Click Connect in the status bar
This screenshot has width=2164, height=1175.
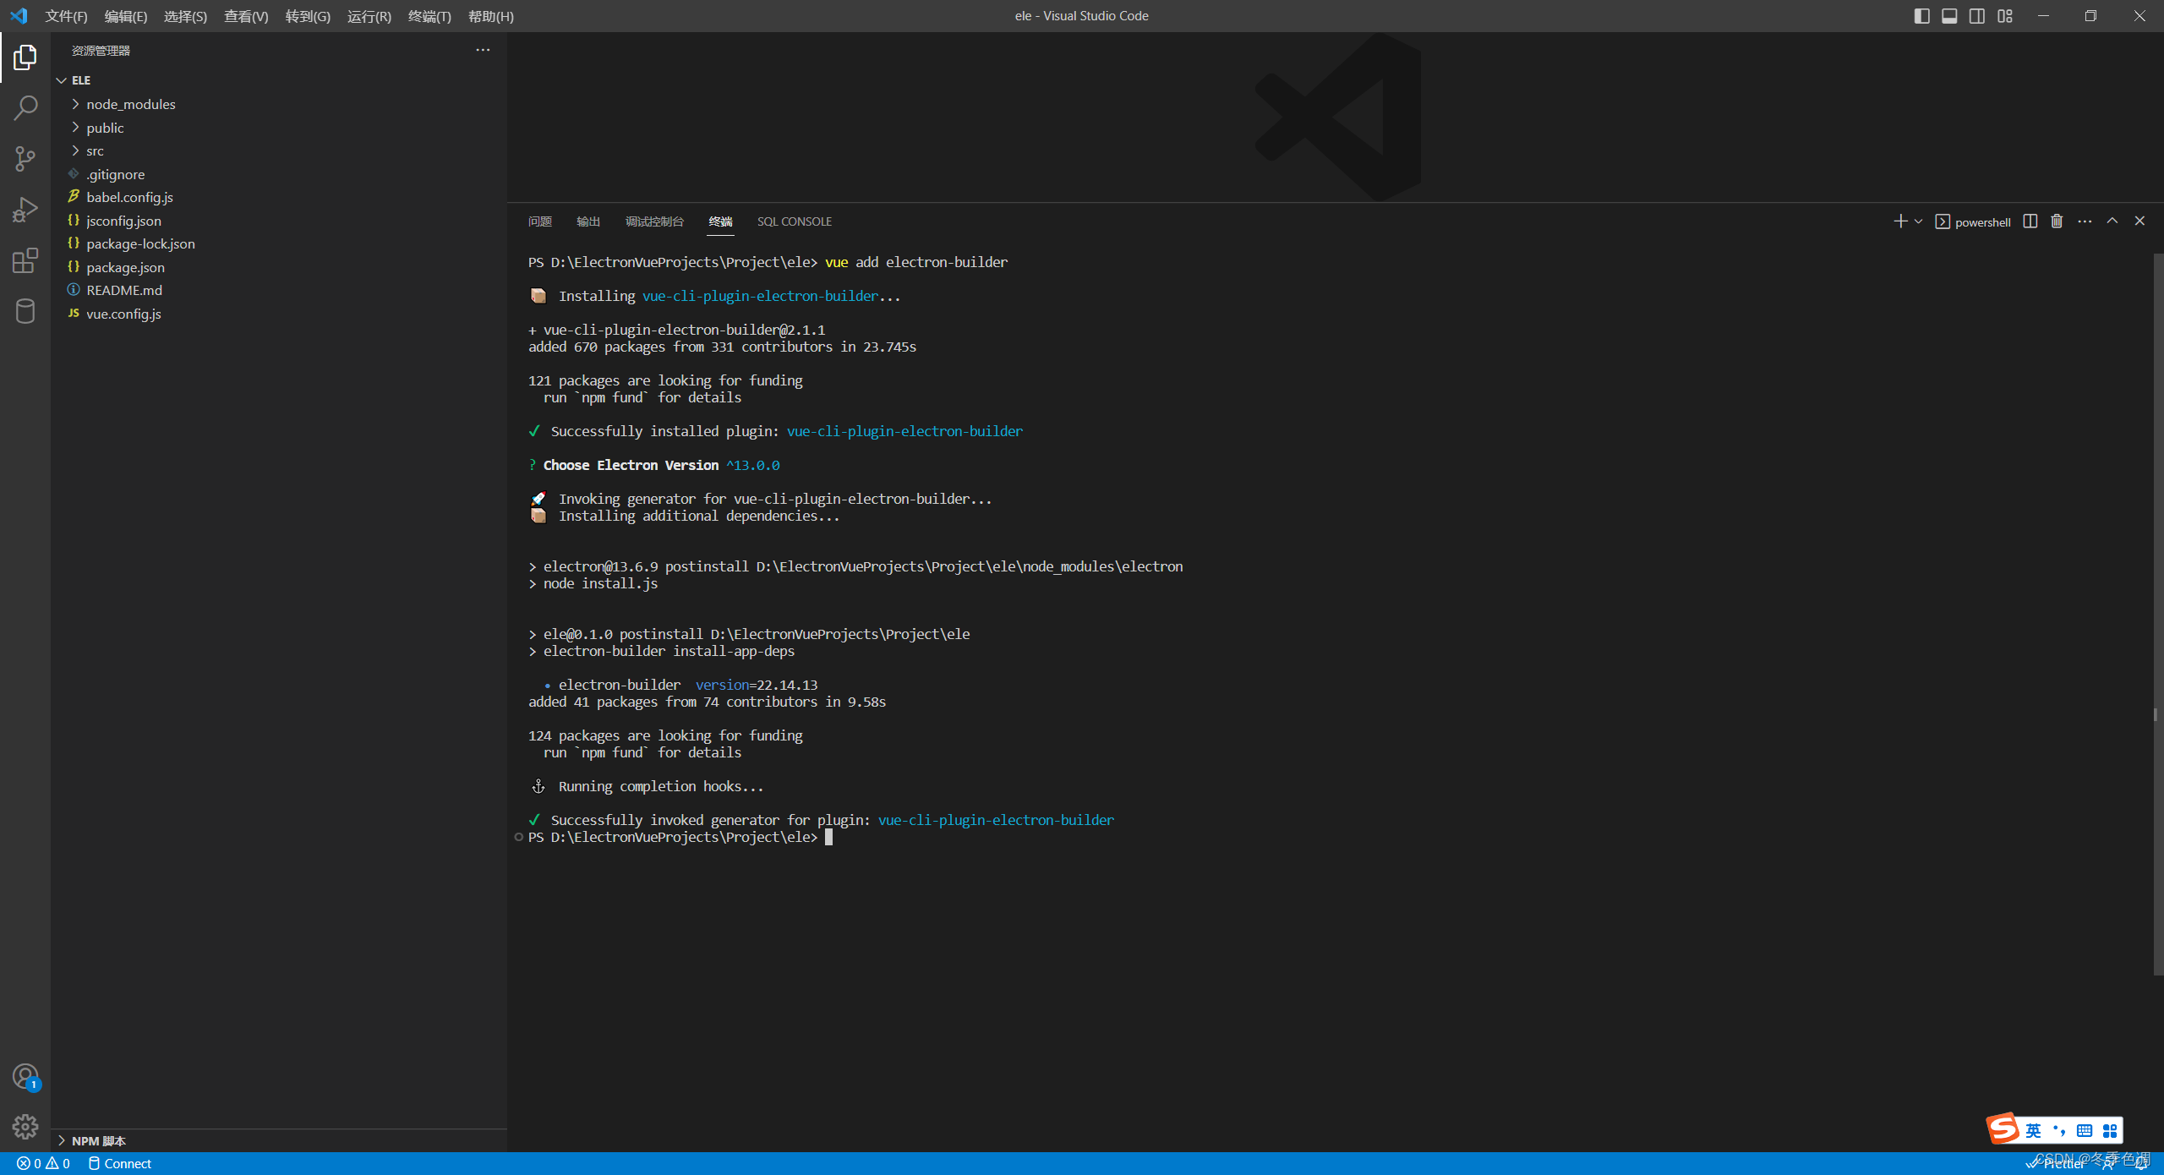pos(119,1163)
